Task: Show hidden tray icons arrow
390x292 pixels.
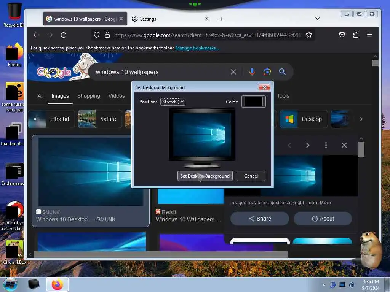Action: point(324,285)
